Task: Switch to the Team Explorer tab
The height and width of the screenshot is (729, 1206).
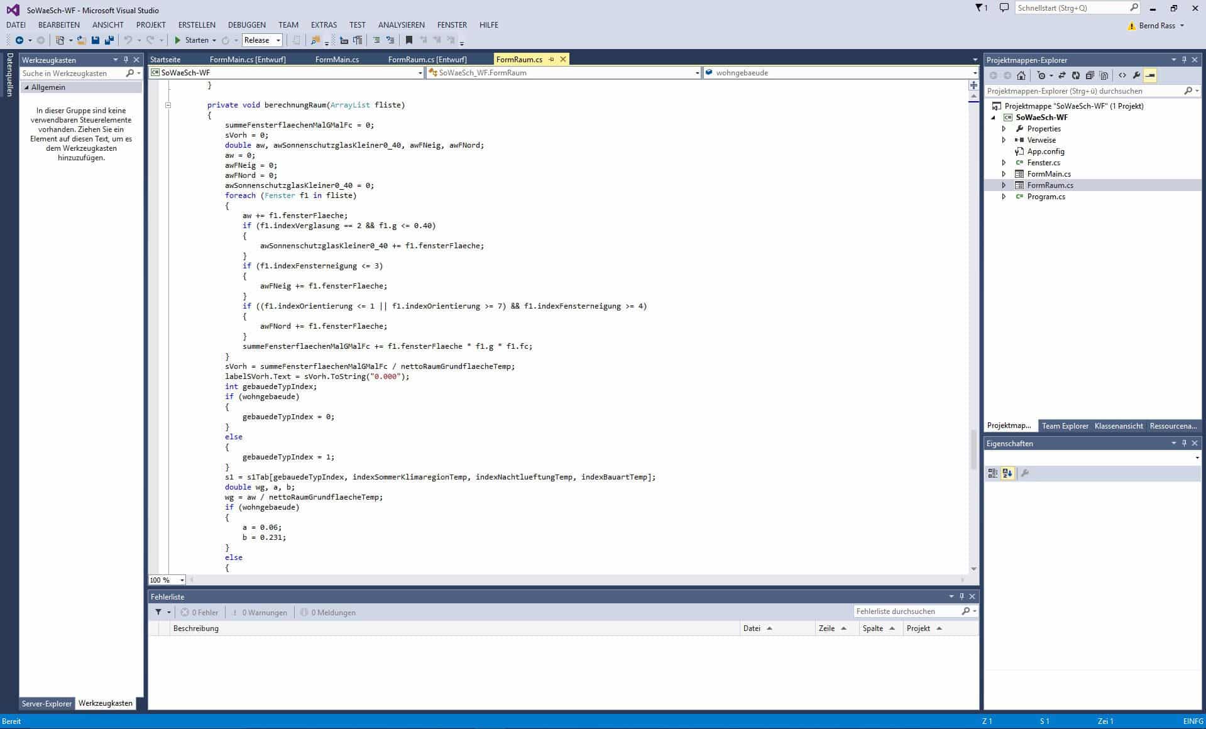Action: [1065, 426]
